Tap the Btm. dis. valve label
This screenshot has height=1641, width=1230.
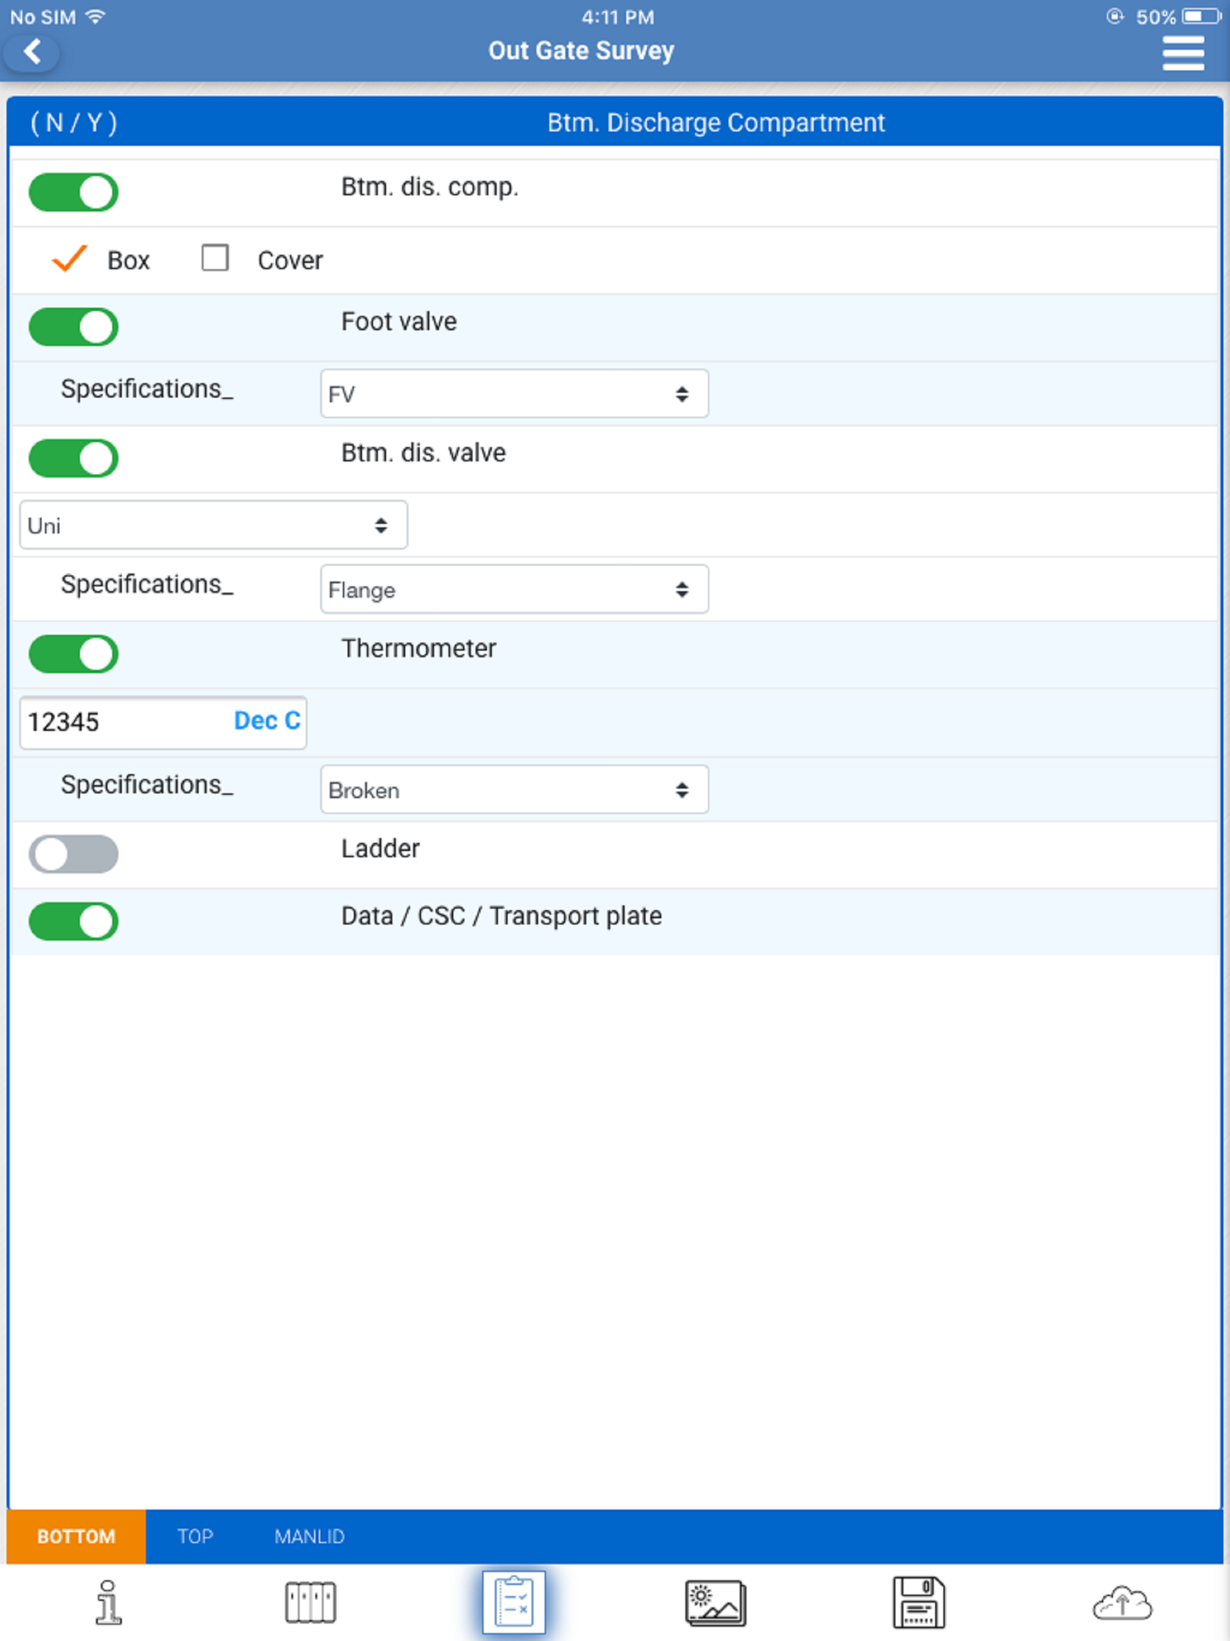click(423, 452)
